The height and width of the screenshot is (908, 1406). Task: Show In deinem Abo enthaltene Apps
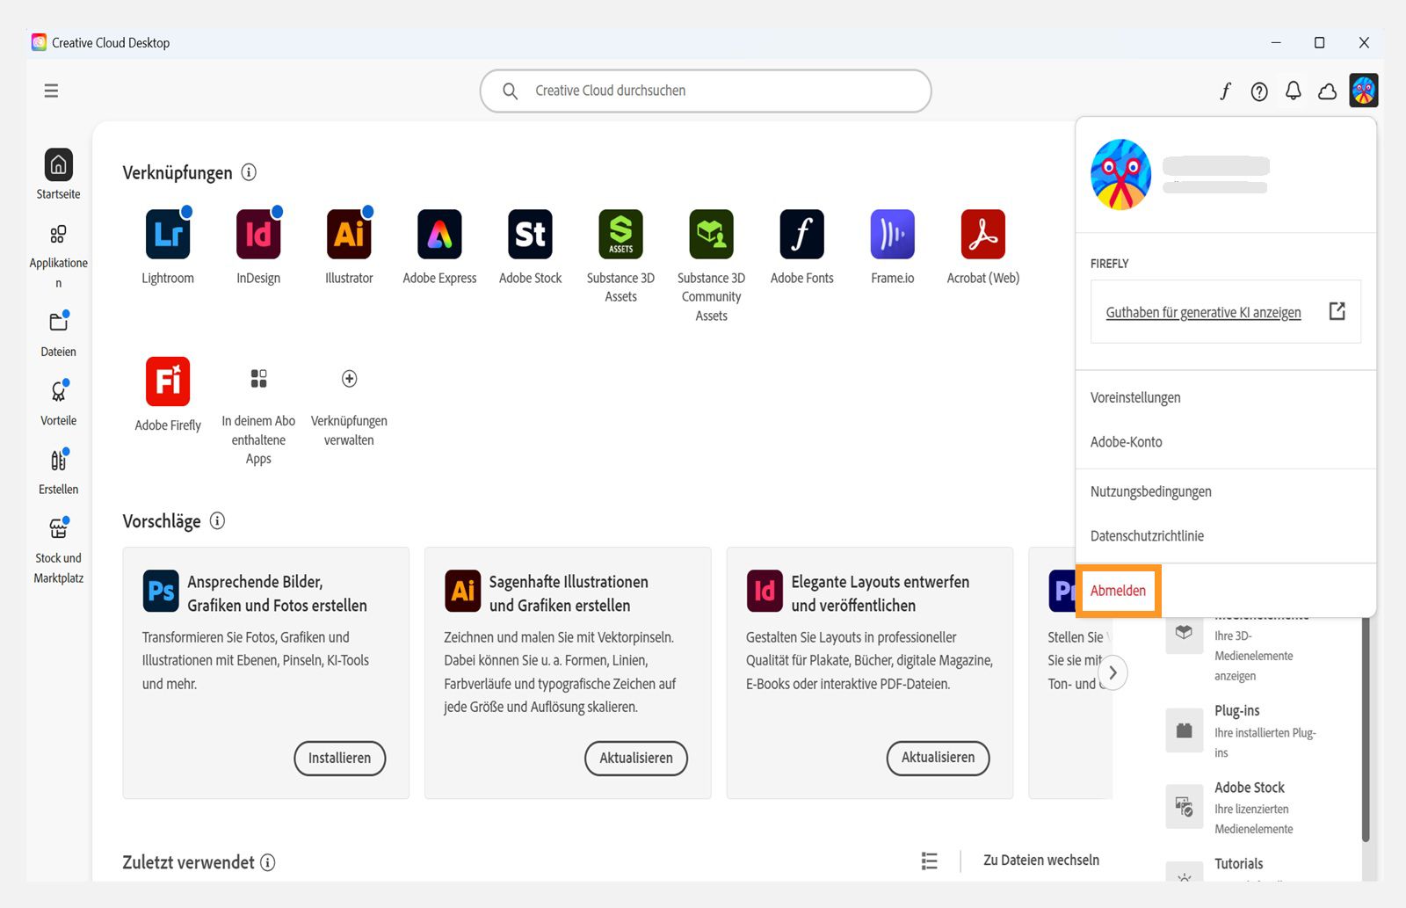tap(258, 417)
